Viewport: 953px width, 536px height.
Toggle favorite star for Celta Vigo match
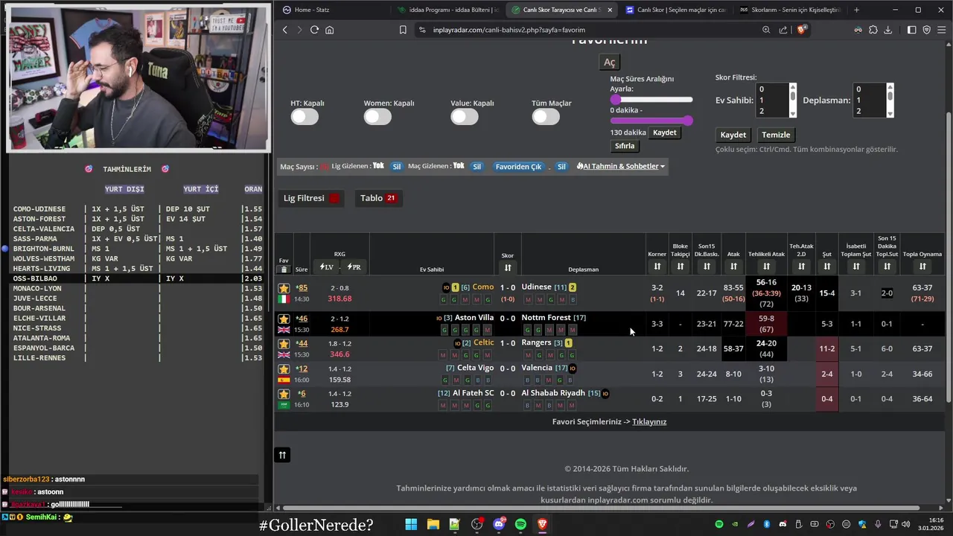pos(284,369)
